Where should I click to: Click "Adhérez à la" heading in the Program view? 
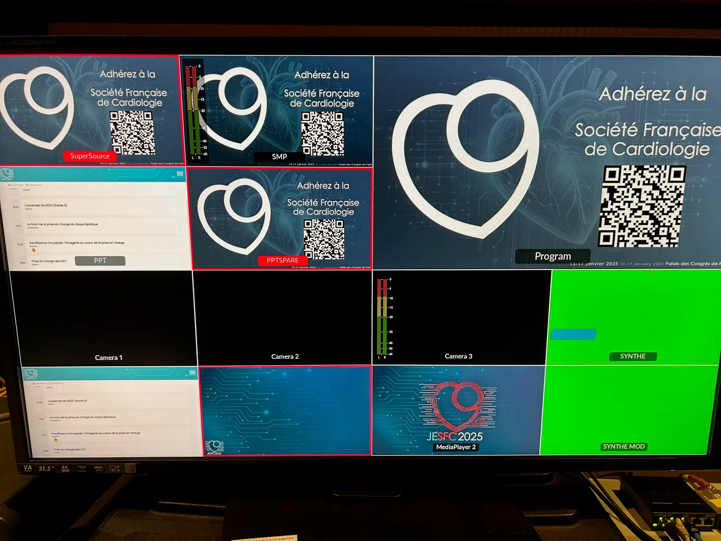[653, 94]
